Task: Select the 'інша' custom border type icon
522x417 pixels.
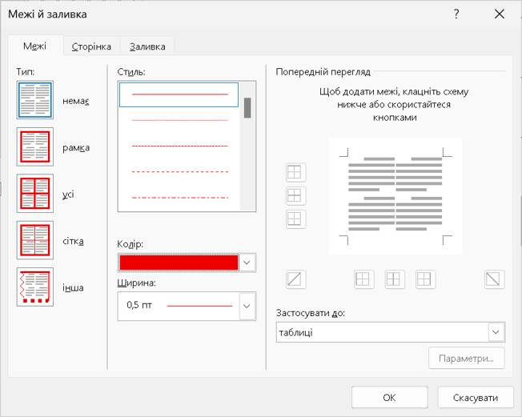Action: tap(35, 287)
